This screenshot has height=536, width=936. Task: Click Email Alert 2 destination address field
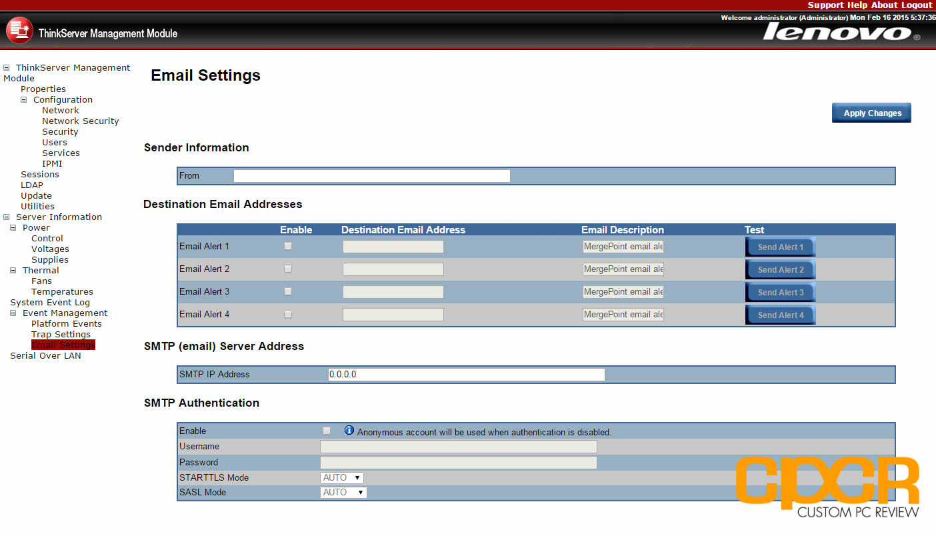(x=393, y=269)
